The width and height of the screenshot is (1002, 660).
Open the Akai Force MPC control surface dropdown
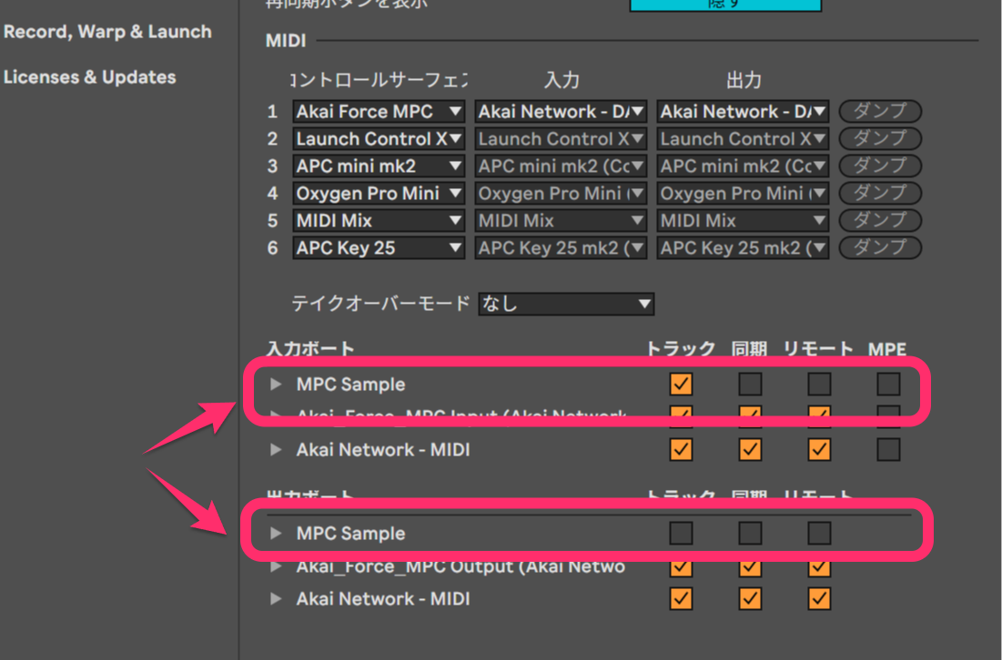click(x=379, y=112)
